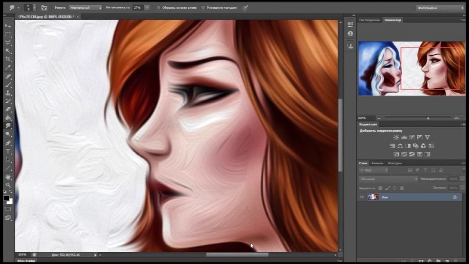The height and width of the screenshot is (264, 469).
Task: Open the Режим blend mode dropdown
Action: click(85, 7)
